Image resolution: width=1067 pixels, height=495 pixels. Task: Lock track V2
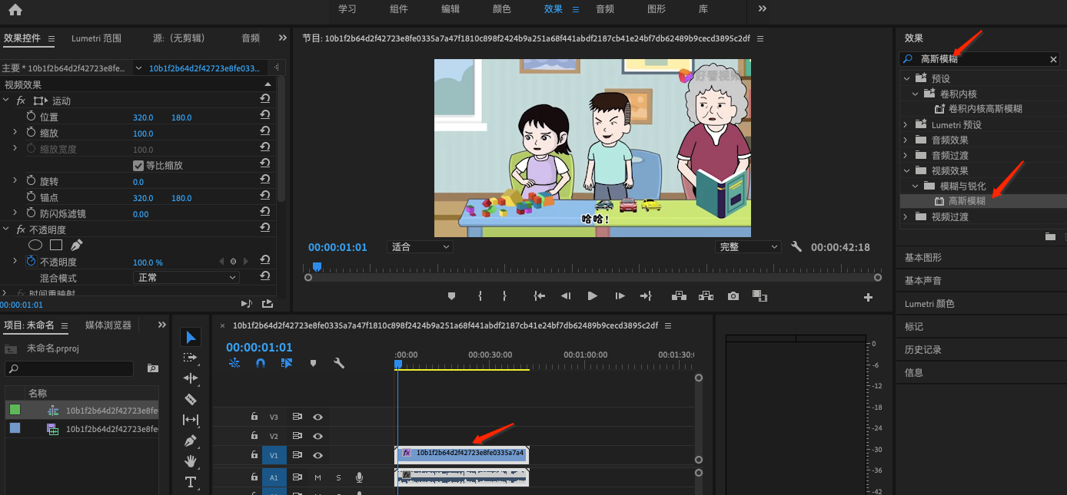(254, 436)
